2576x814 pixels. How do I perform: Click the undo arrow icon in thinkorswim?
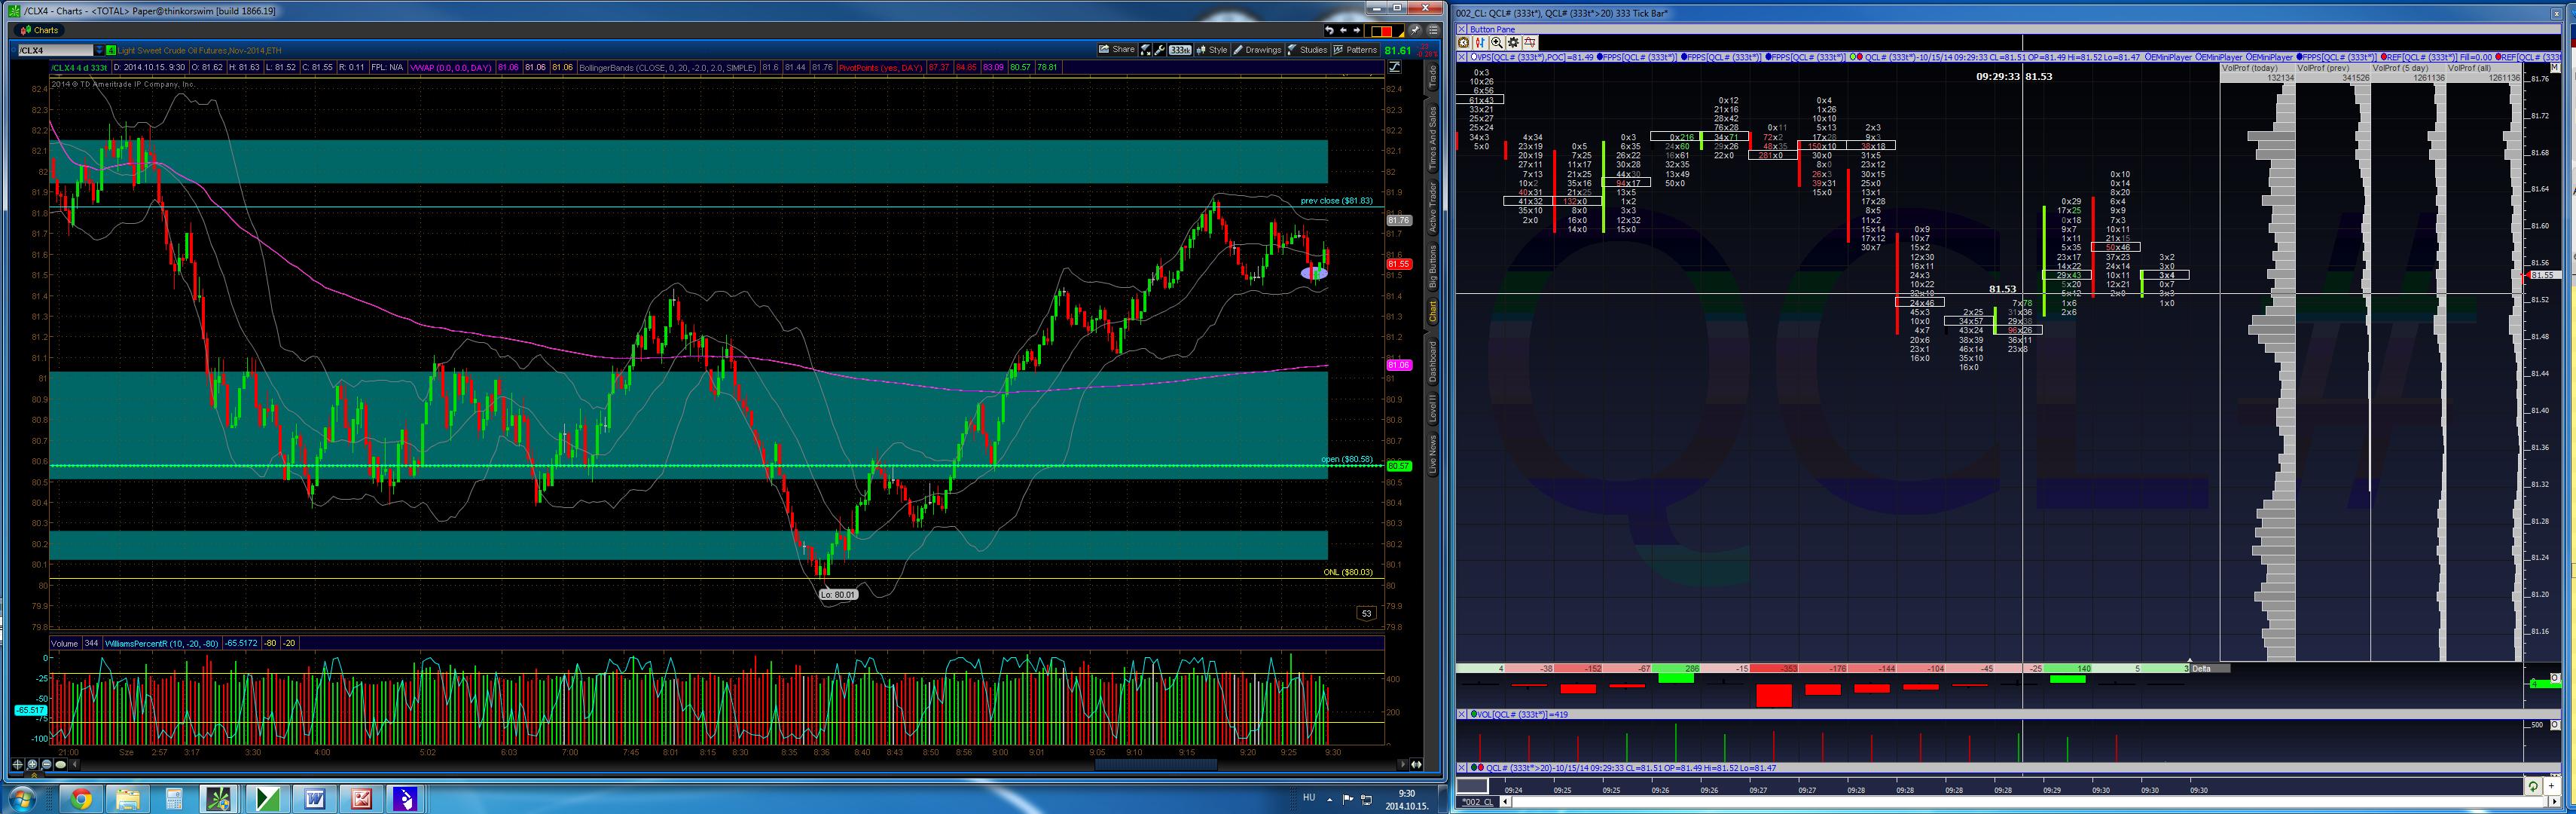pos(1329,31)
